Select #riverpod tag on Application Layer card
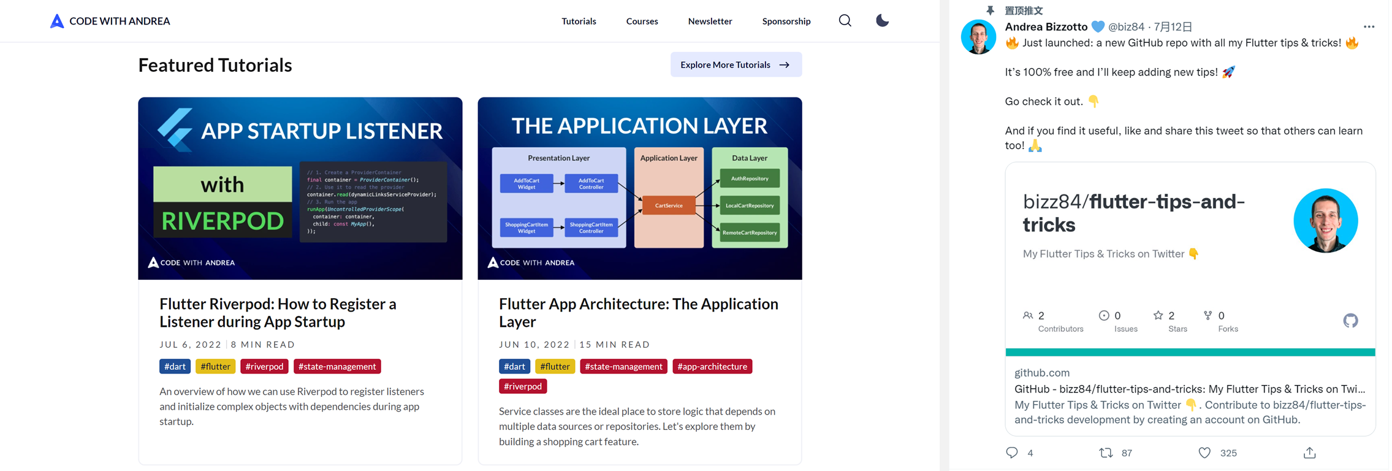Screen dimensions: 1392x471 pos(523,386)
